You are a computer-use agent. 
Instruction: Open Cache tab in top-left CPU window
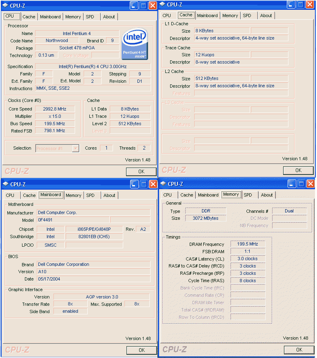tap(29, 17)
